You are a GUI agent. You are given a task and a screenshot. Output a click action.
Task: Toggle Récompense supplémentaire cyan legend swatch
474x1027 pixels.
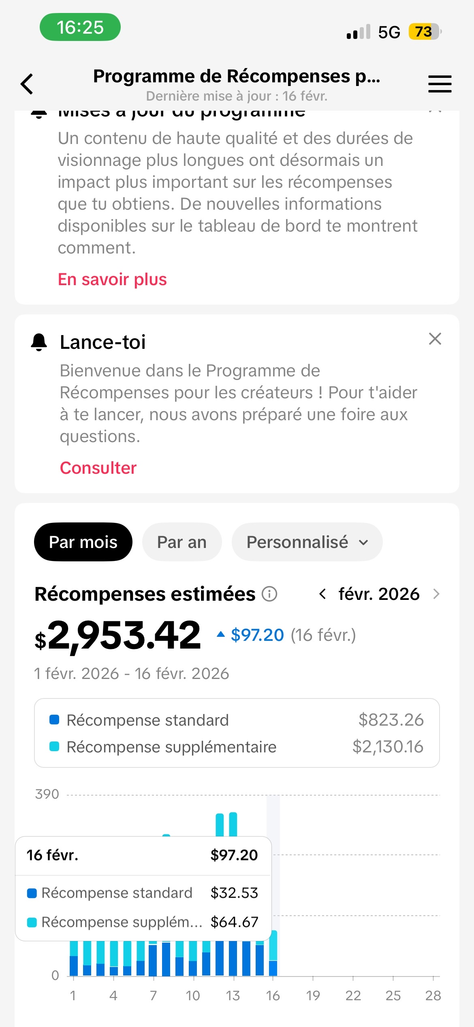[x=54, y=746]
